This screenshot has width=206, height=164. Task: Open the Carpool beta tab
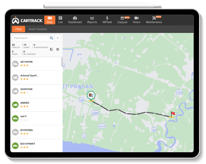pyautogui.click(x=122, y=20)
